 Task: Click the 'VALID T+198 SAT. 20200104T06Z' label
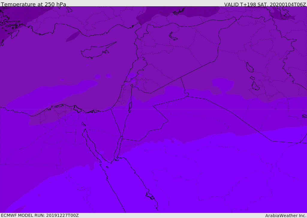coord(265,4)
